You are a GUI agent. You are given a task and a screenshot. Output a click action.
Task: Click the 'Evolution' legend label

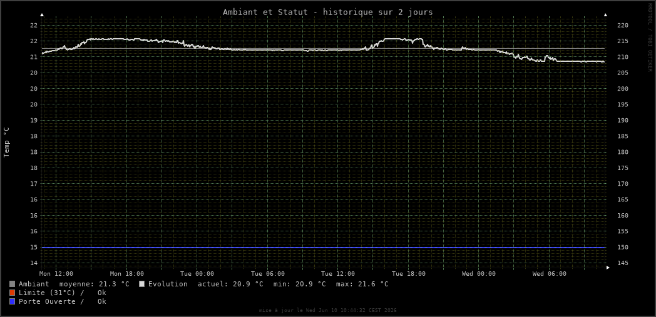(168, 284)
